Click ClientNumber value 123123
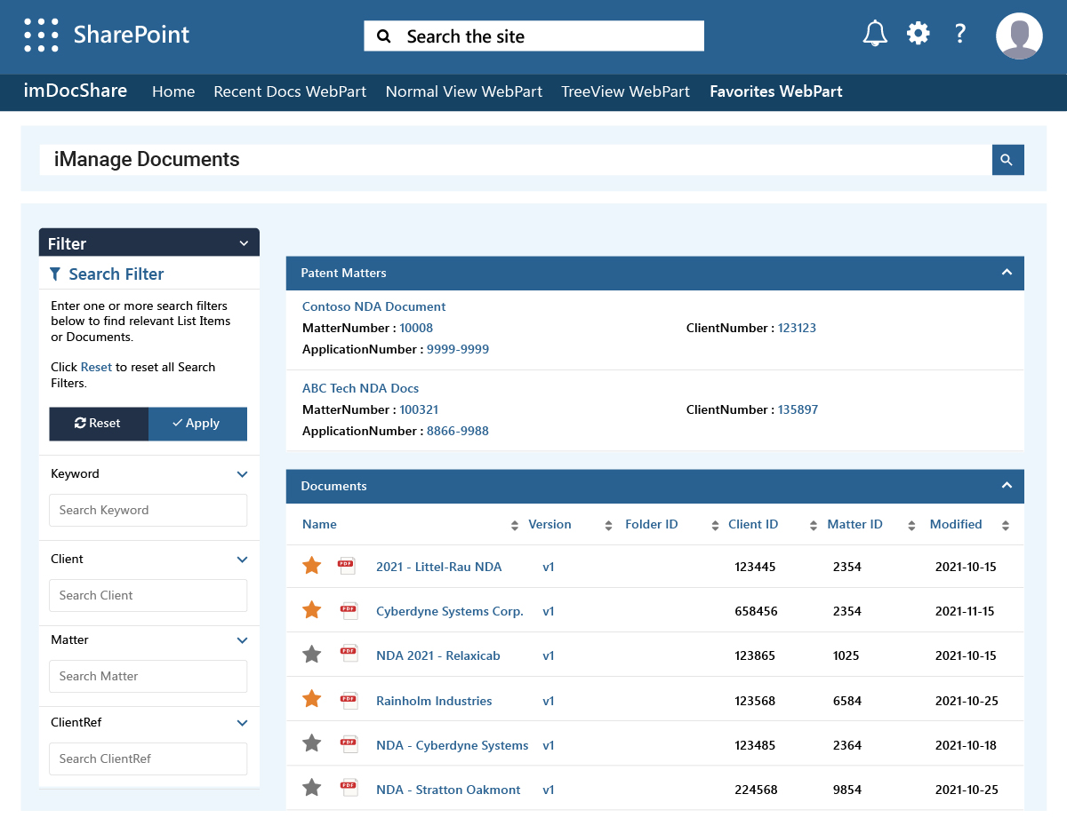1067x818 pixels. pos(797,328)
